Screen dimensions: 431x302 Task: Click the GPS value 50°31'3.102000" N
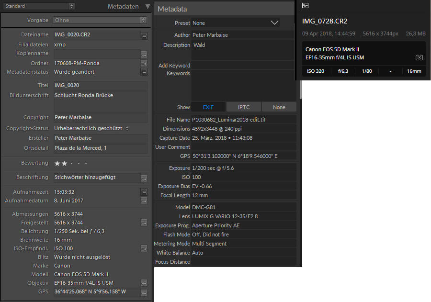click(x=235, y=156)
